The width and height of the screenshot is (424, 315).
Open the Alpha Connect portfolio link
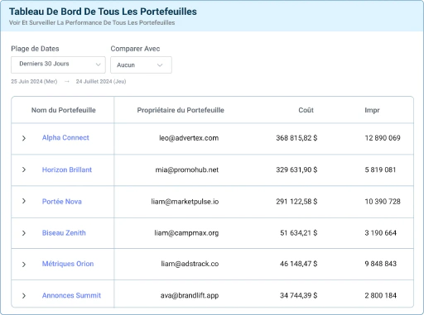click(65, 137)
